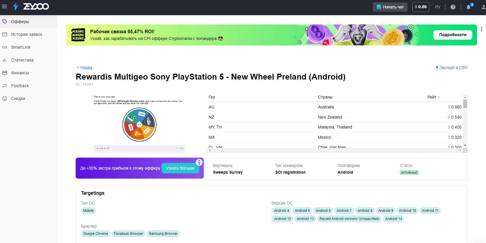The image size is (486, 243).
Task: Click the Android 7 version tag
Action: coord(344,211)
